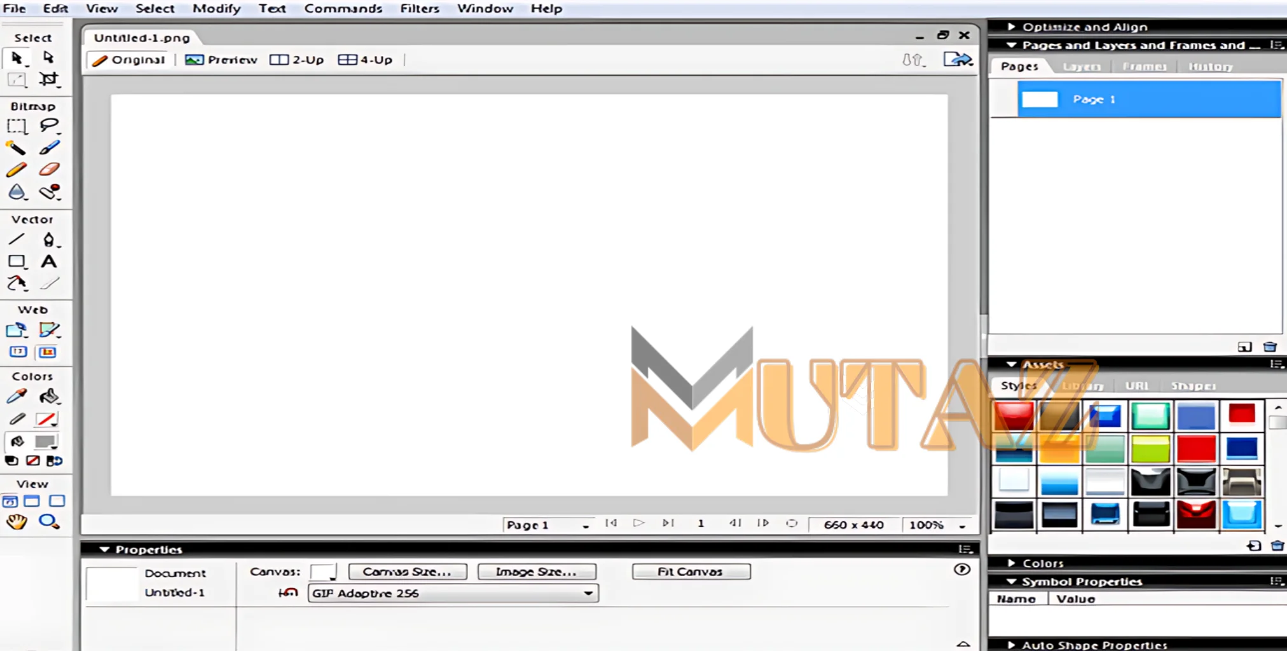
Task: Collapse the Properties panel
Action: (x=104, y=549)
